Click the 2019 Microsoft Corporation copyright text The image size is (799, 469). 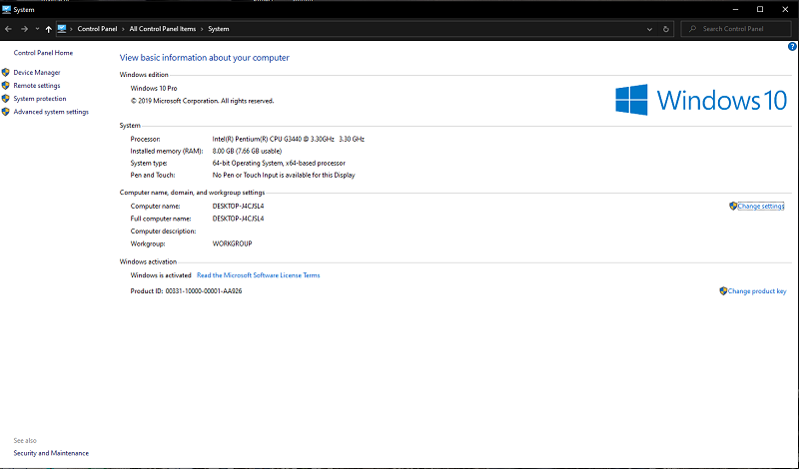203,101
